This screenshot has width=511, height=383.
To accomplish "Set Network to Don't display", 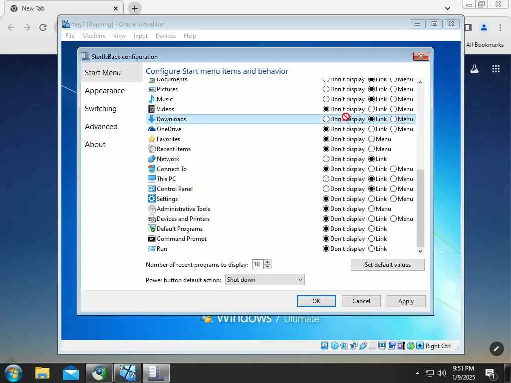I will point(326,159).
